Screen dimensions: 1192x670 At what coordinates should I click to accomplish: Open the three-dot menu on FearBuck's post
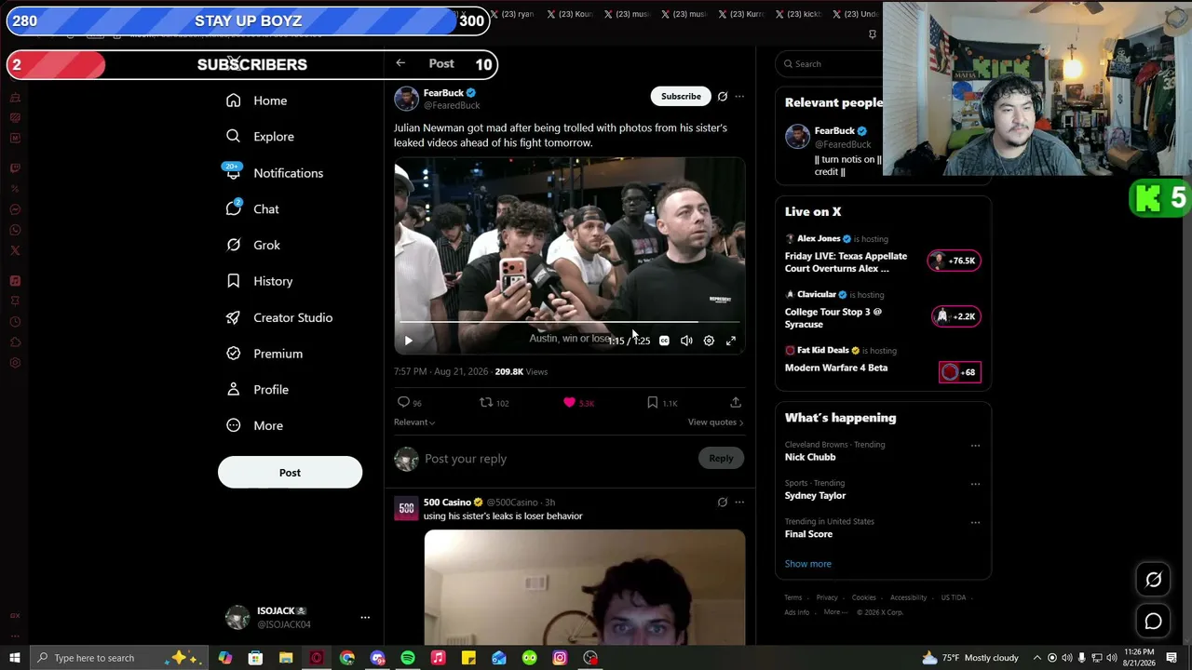[739, 96]
